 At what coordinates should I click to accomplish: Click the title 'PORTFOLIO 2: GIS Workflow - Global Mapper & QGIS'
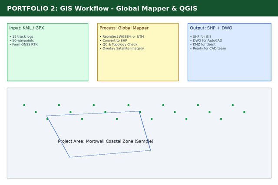102,8
